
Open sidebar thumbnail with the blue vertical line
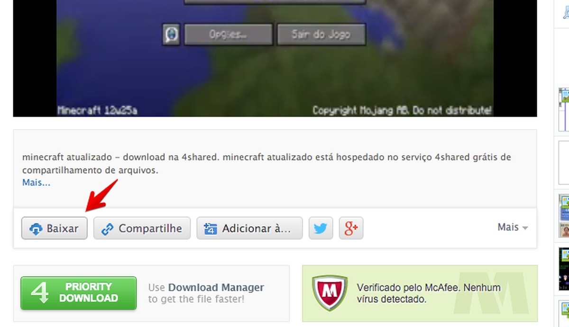coord(564,110)
